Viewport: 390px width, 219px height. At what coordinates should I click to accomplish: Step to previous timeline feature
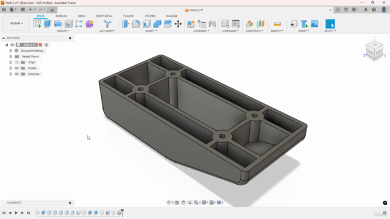pyautogui.click(x=10, y=213)
